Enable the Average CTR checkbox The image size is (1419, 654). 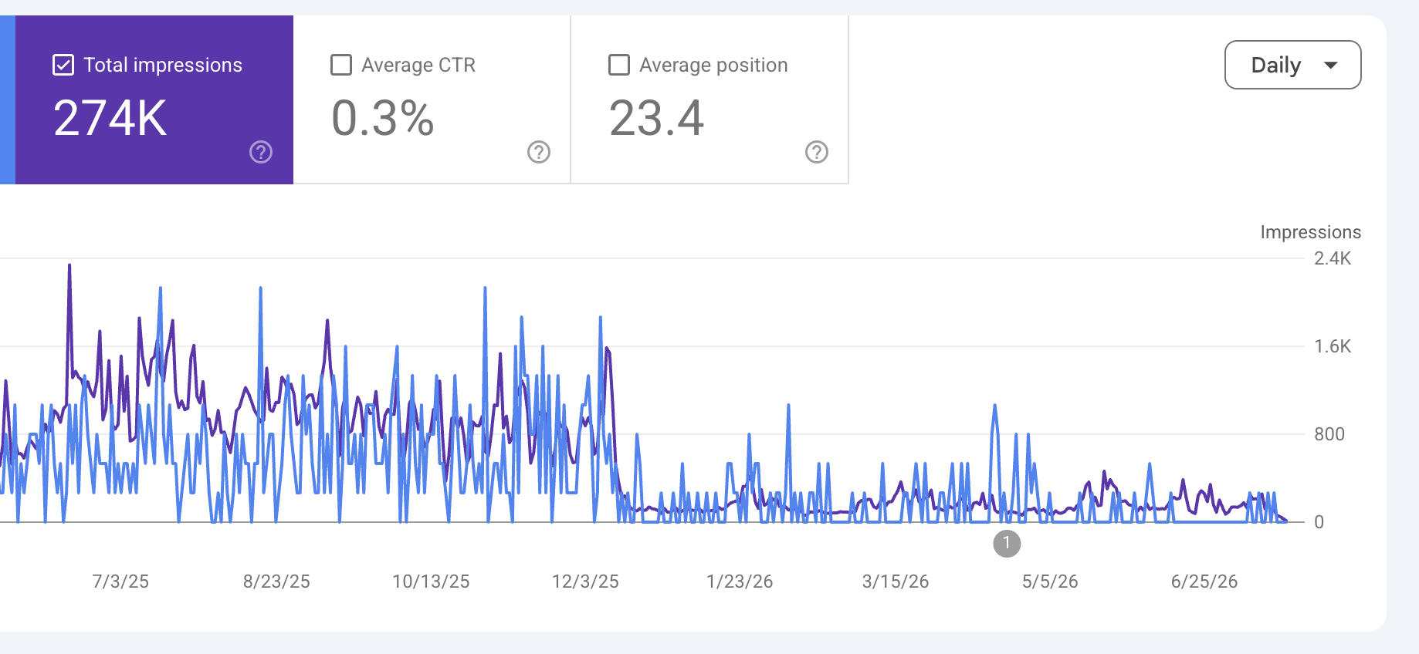click(341, 65)
